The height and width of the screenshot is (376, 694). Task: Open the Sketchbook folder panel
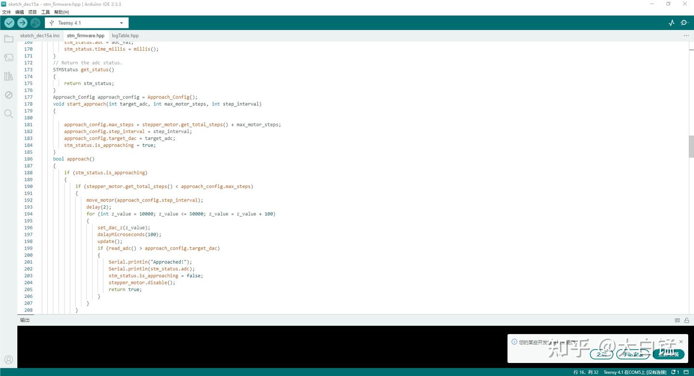9,39
